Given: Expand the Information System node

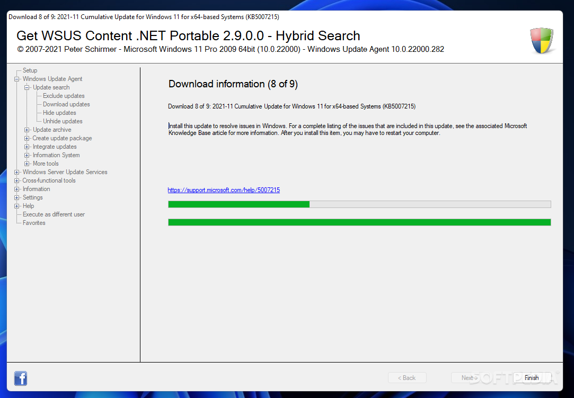Looking at the screenshot, I should [27, 155].
